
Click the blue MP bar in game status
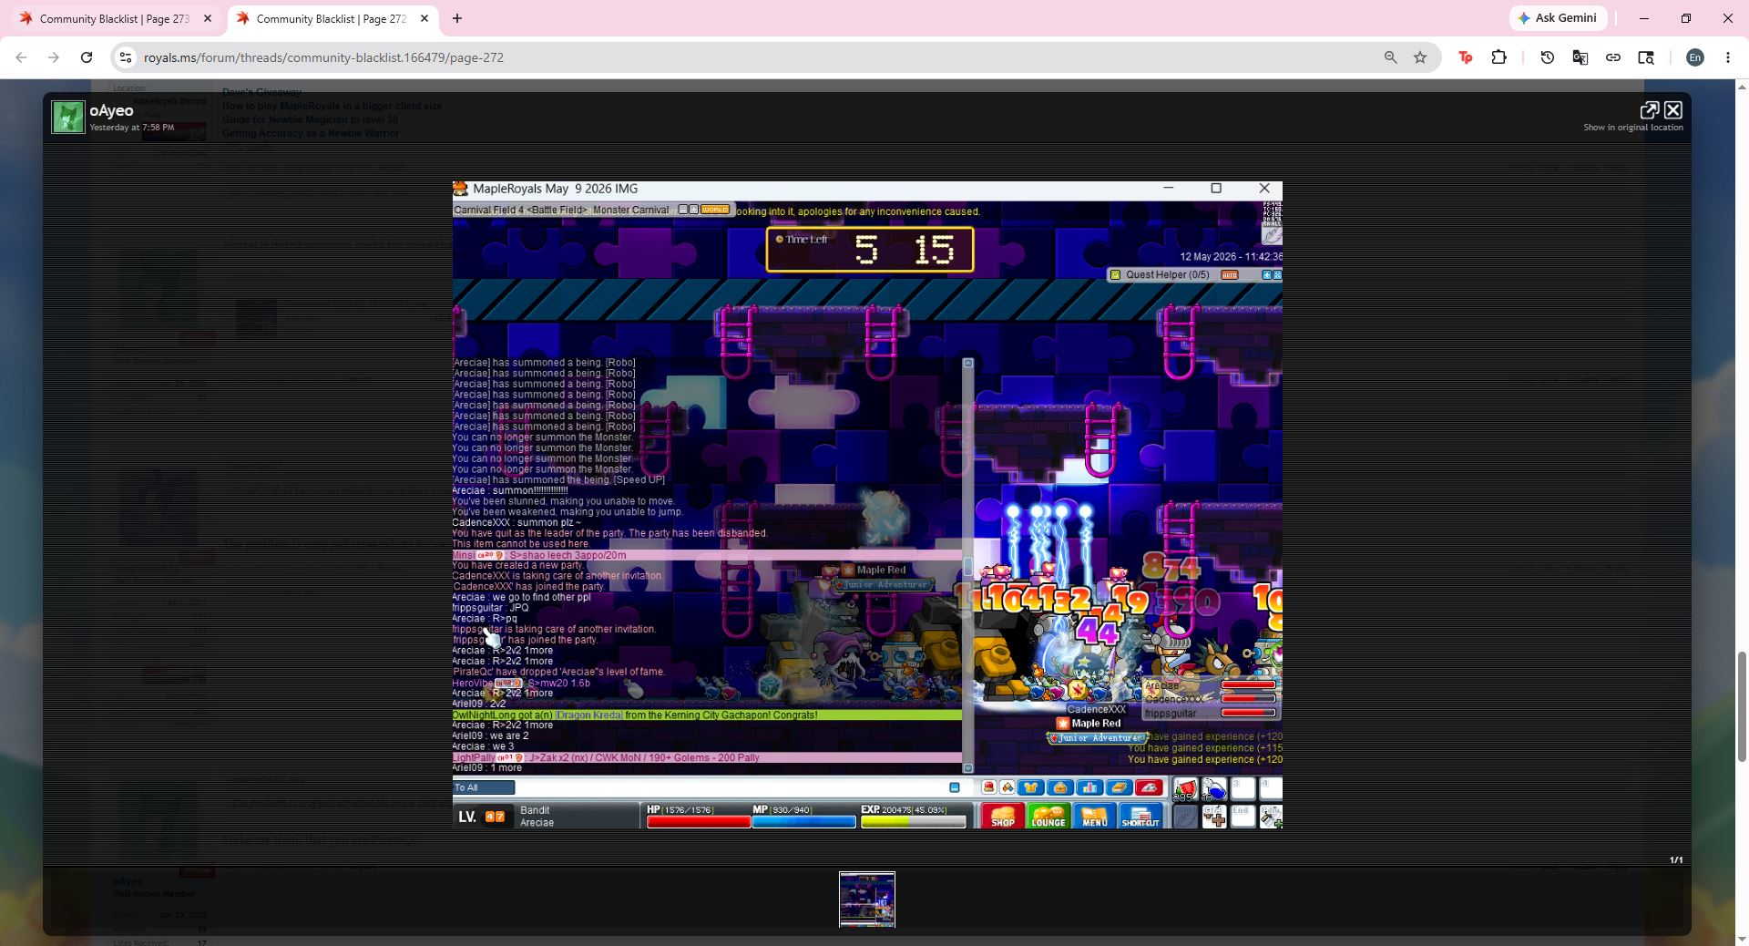[x=803, y=822]
